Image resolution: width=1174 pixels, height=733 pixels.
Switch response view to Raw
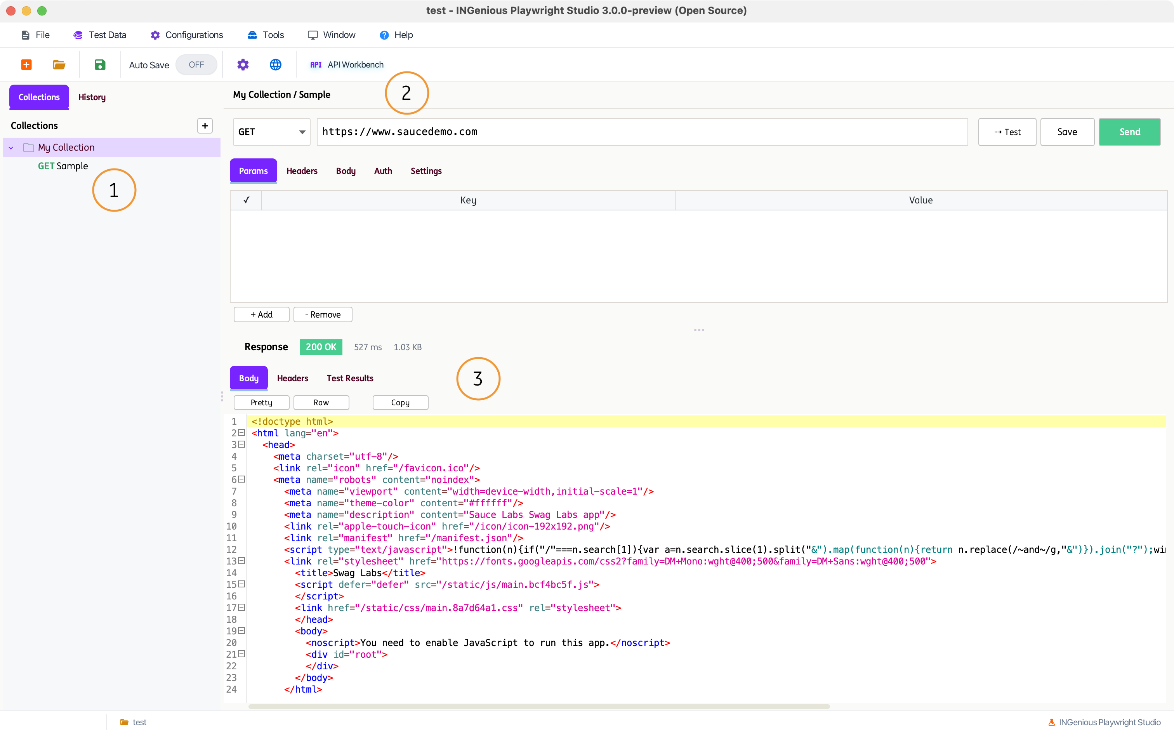coord(321,402)
